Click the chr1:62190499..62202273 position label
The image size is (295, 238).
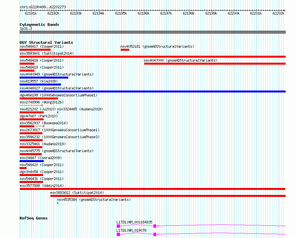point(43,7)
